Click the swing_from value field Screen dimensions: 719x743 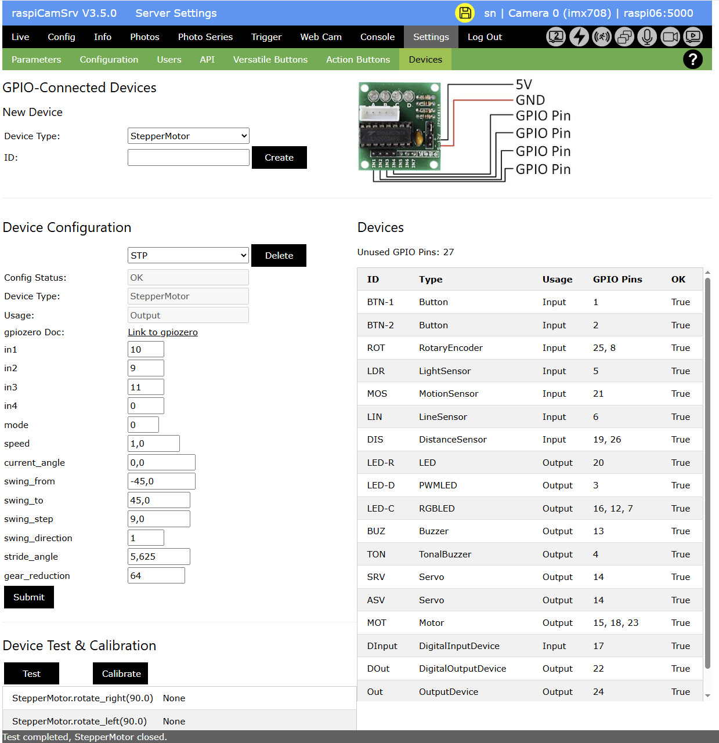(161, 481)
